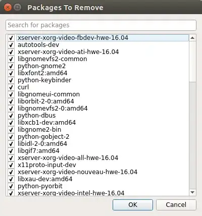The image size is (202, 216).
Task: Select the xserver-xorg-video-ati-hwe-16.04 package name
Action: click(68, 52)
